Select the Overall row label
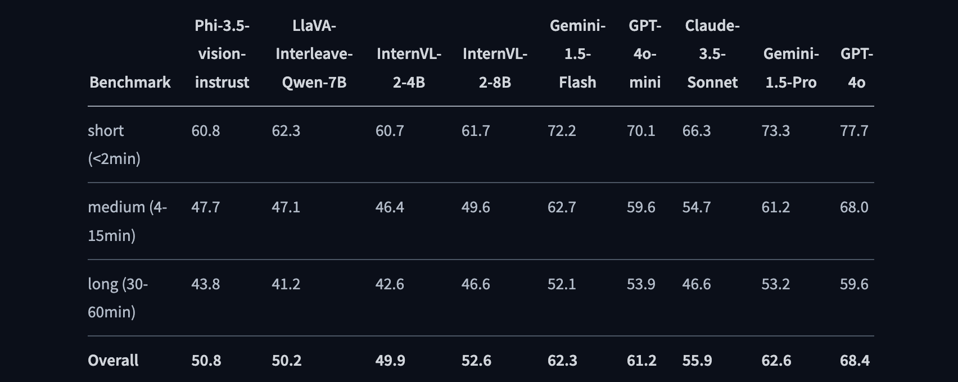 coord(113,360)
